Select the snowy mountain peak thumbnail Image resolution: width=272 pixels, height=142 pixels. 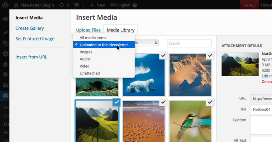click(x=190, y=75)
